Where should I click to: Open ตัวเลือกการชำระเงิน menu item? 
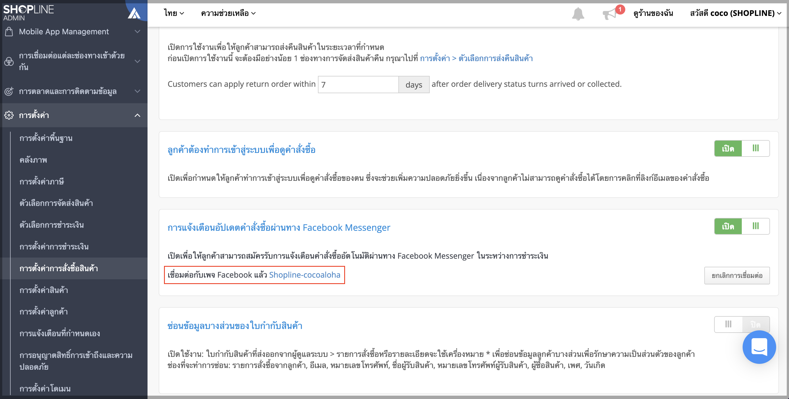coord(51,225)
